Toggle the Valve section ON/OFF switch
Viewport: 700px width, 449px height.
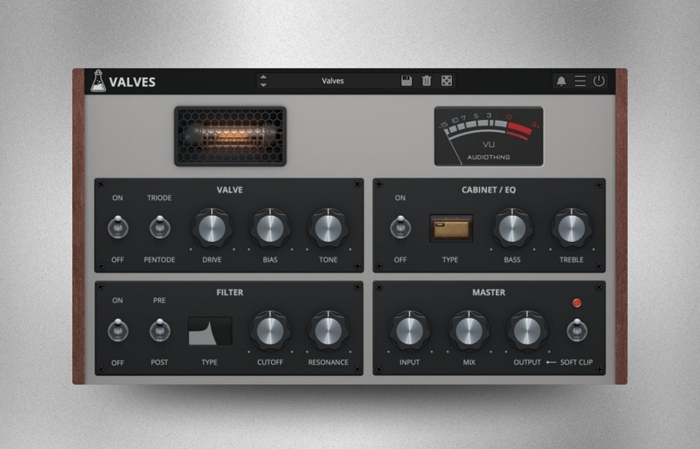(x=118, y=227)
